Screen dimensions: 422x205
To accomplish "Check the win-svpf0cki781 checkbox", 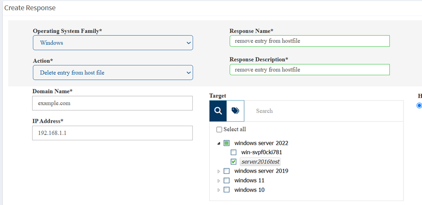I will 233,153.
